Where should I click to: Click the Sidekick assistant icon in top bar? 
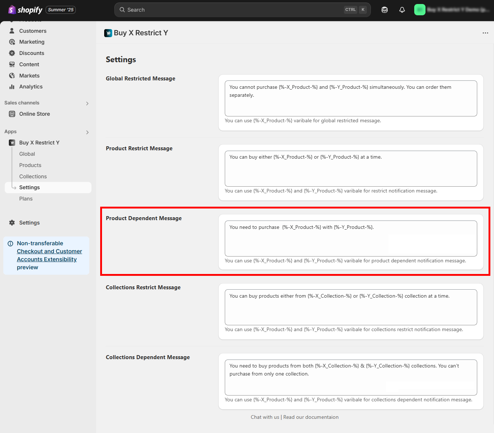point(384,10)
